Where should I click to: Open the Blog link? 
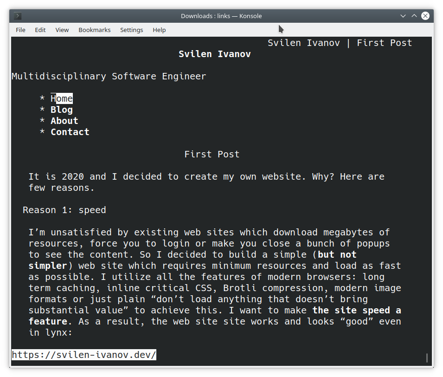(x=62, y=110)
